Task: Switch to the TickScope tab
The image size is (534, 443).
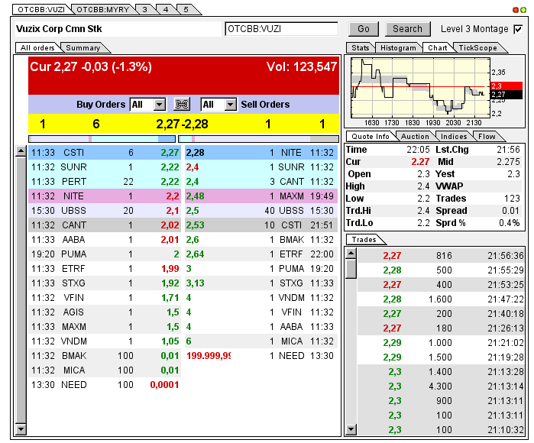Action: (x=477, y=48)
